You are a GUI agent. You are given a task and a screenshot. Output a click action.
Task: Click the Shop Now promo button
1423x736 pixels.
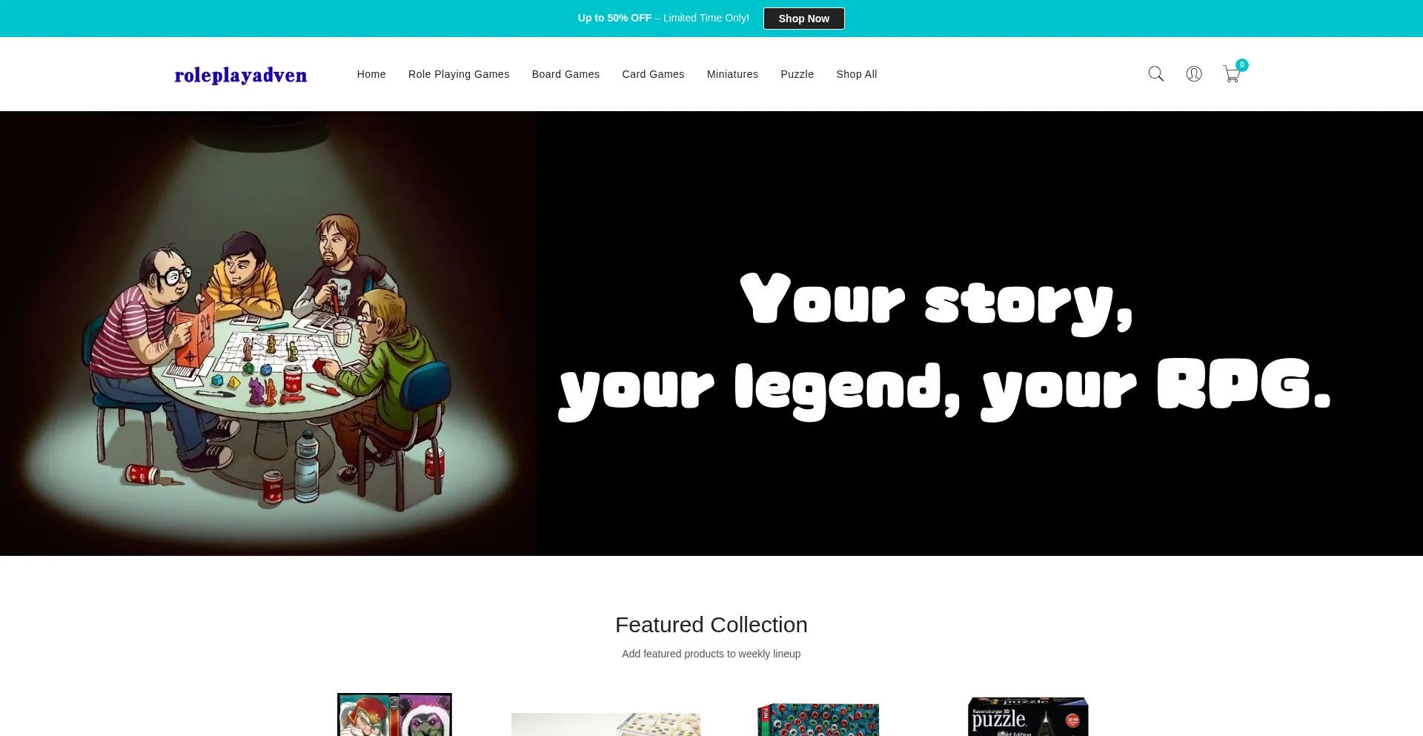804,19
